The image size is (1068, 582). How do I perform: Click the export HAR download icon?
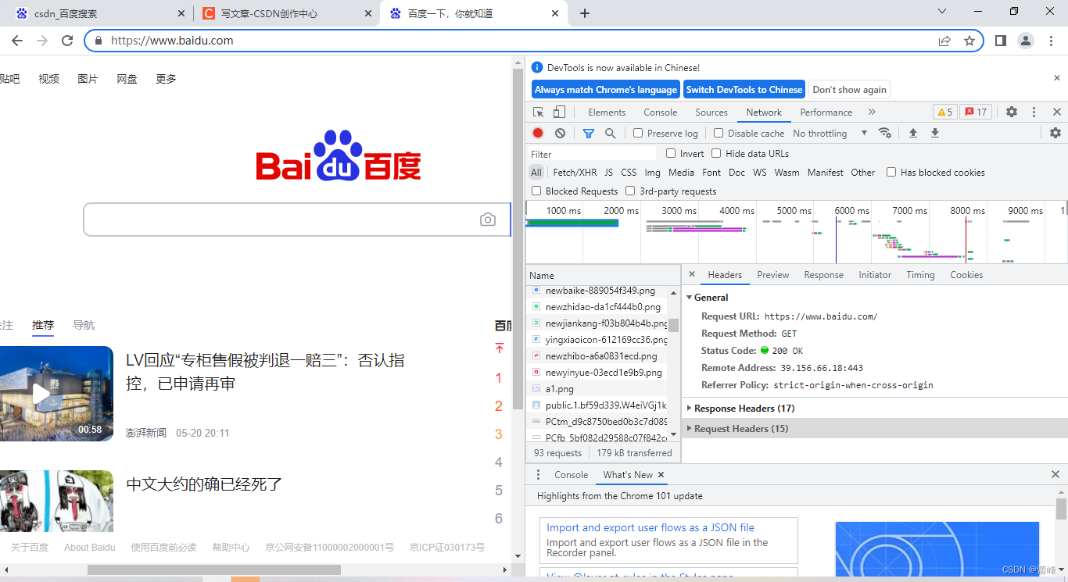click(934, 133)
